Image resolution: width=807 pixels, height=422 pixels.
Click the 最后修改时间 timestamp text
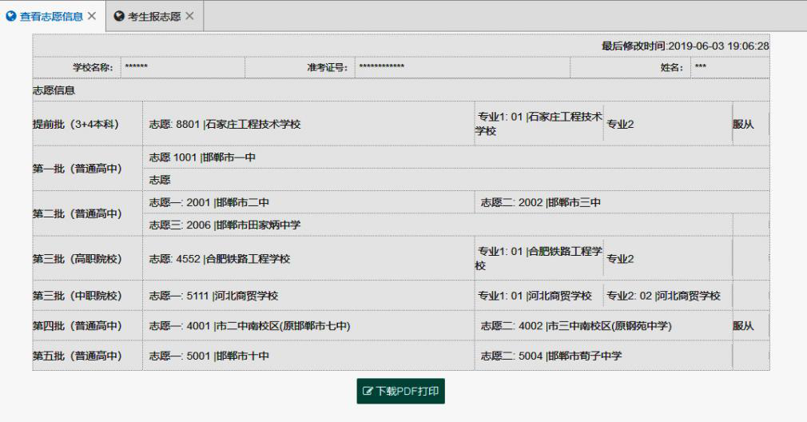[x=685, y=46]
